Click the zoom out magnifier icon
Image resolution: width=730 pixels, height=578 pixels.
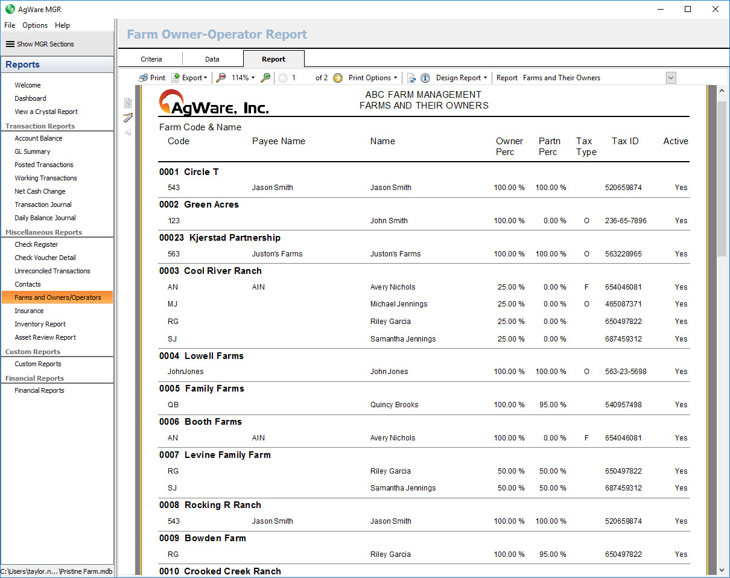221,78
